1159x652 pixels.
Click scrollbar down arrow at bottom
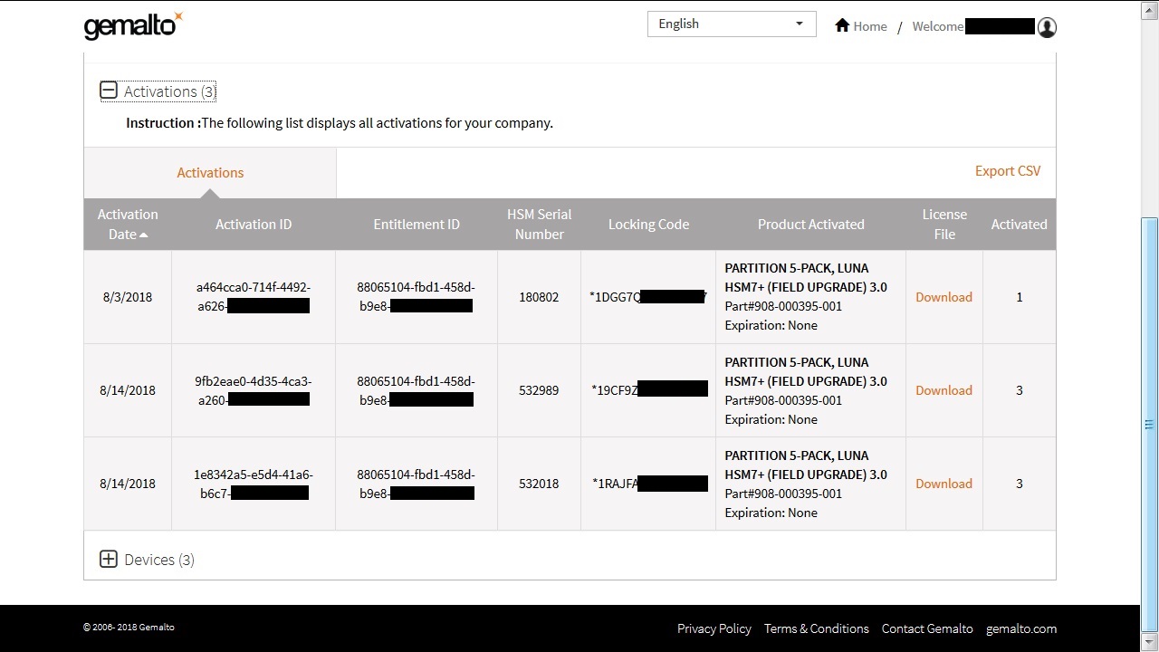tap(1149, 643)
